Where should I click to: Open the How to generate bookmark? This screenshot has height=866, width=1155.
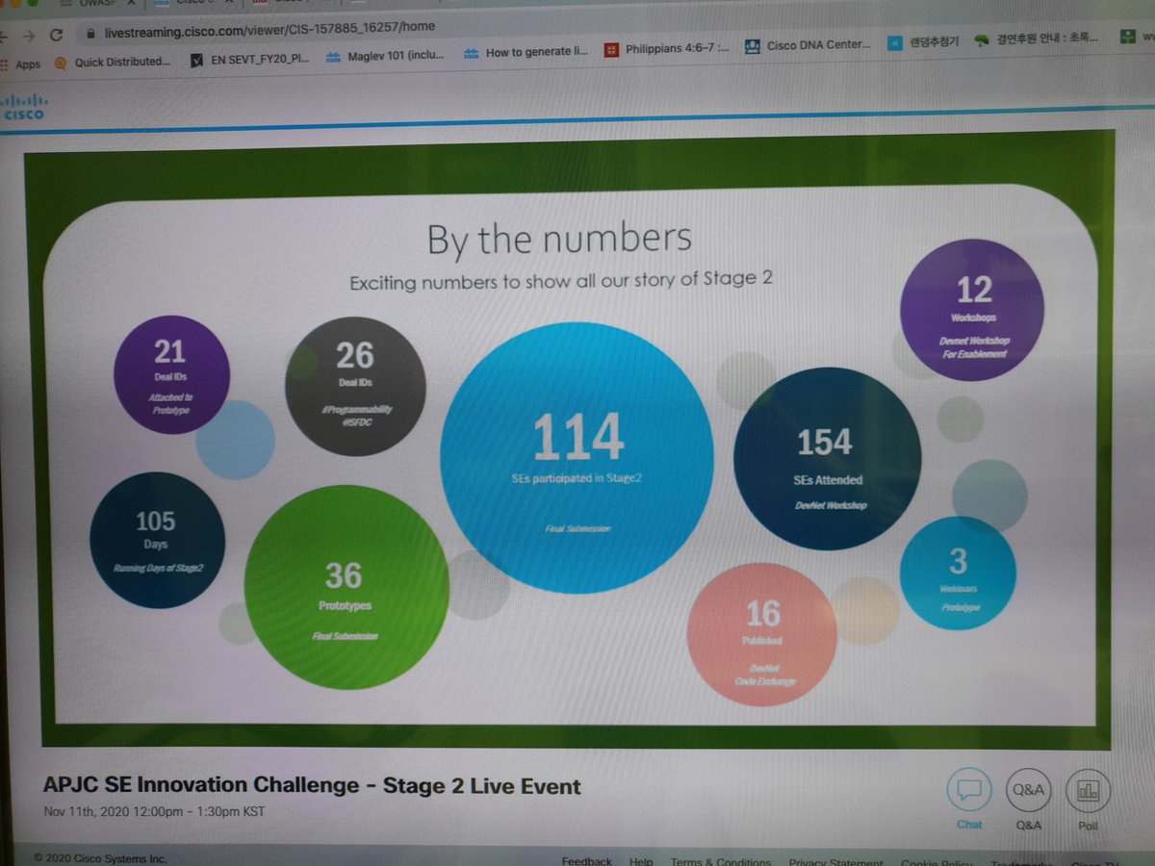click(x=526, y=52)
